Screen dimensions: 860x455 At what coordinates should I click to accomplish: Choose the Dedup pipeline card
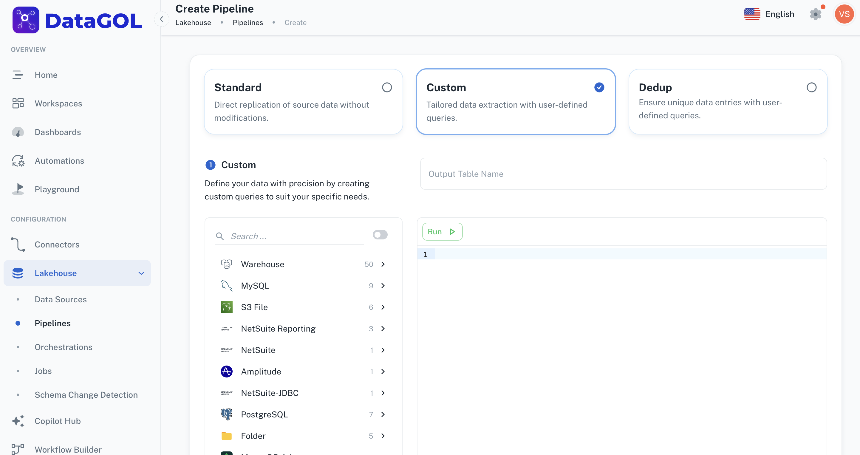click(x=728, y=102)
